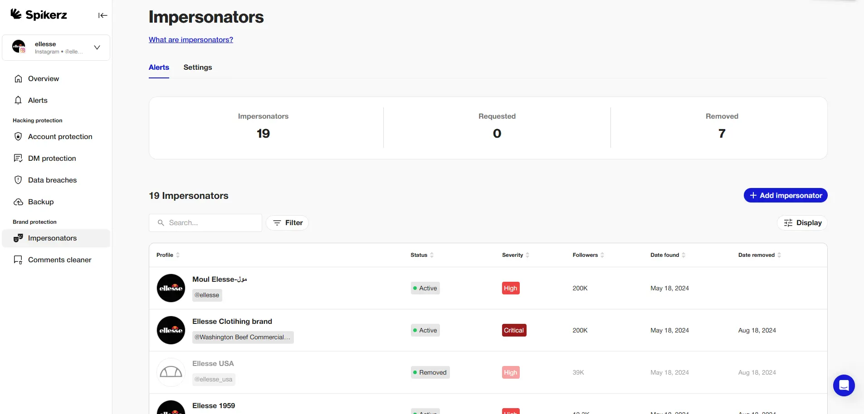Click the Account protection shield icon
This screenshot has height=414, width=864.
click(x=18, y=137)
